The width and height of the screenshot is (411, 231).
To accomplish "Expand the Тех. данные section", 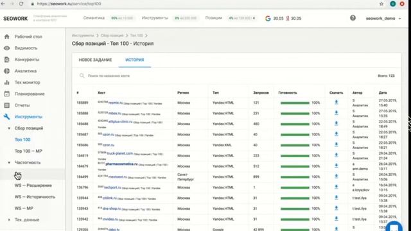I will click(9, 219).
